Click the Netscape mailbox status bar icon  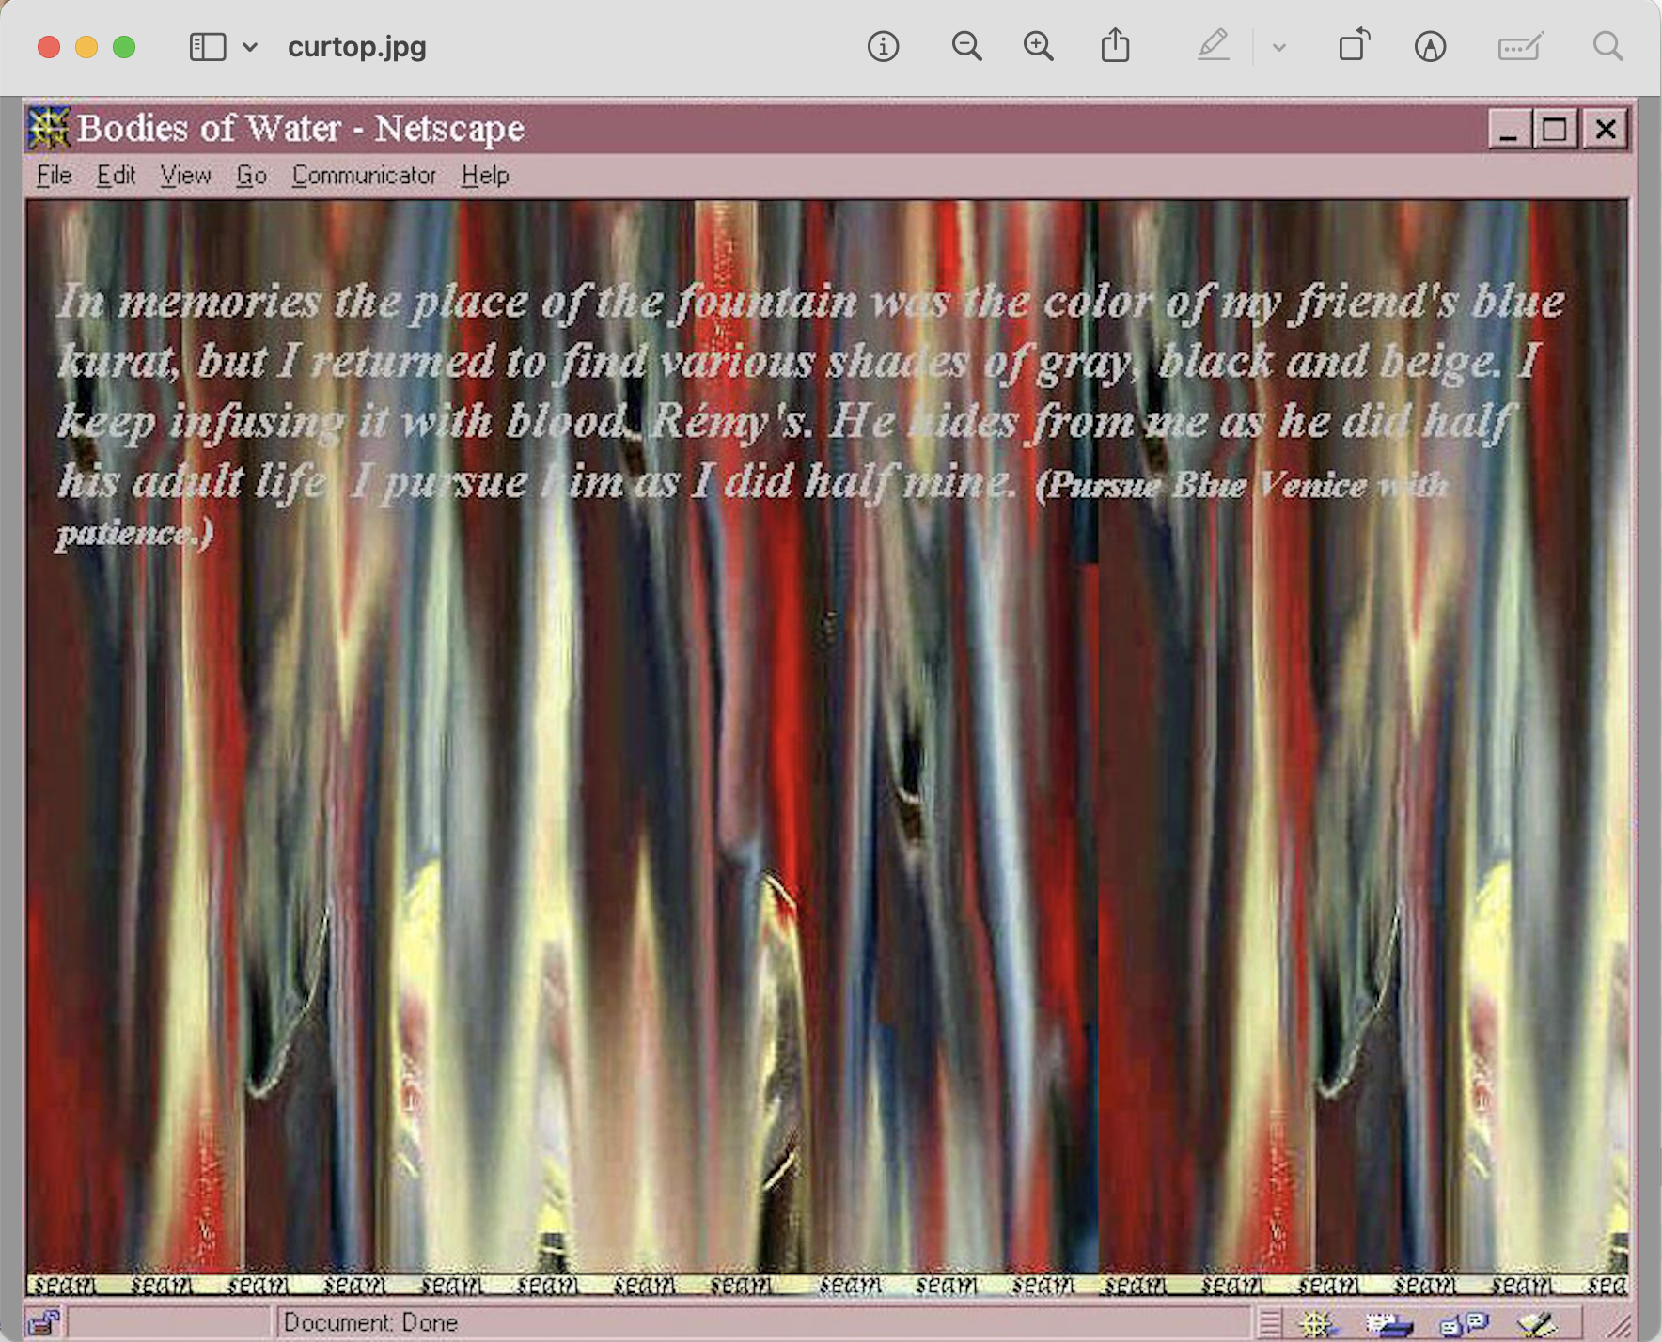click(x=1389, y=1324)
